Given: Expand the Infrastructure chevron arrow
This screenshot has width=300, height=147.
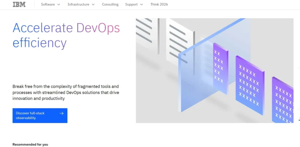Looking at the screenshot, I should [x=93, y=4].
